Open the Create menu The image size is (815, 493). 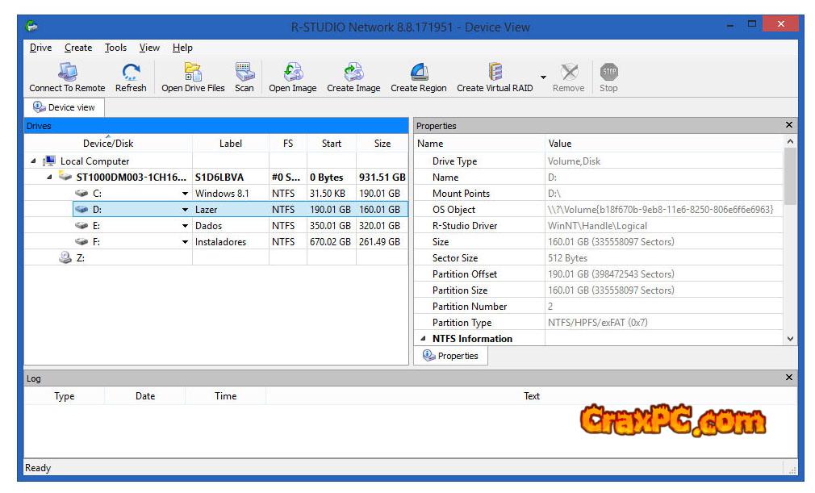(78, 48)
